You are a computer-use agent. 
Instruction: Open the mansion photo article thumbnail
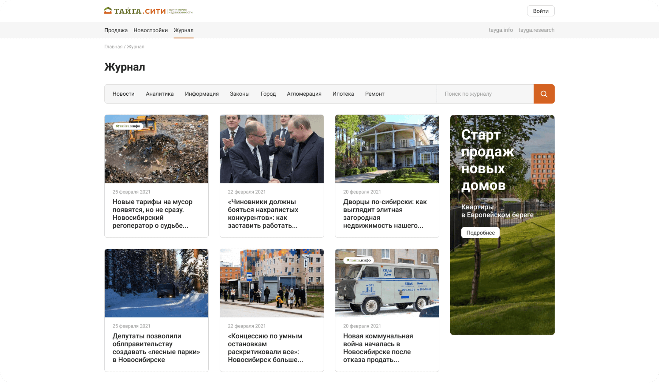[x=387, y=149]
